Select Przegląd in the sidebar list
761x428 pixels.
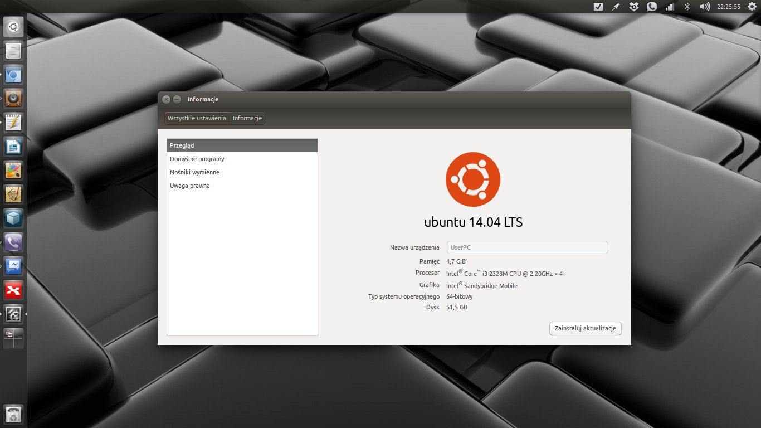click(242, 145)
